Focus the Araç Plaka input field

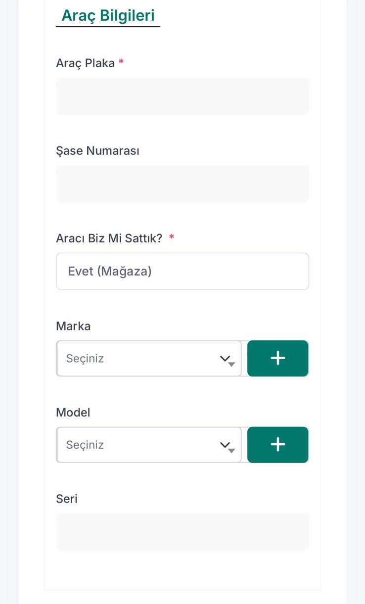click(182, 96)
